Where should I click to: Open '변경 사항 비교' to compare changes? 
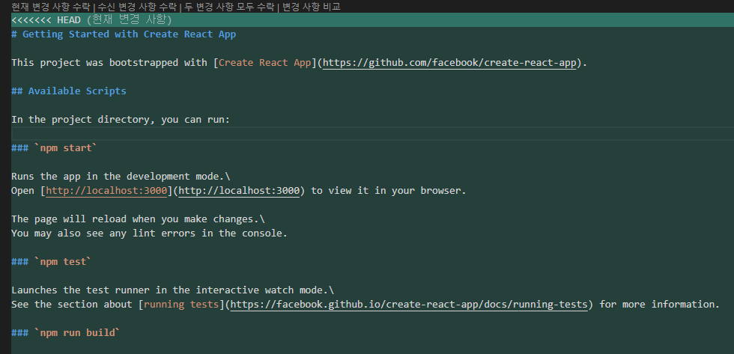coord(312,7)
